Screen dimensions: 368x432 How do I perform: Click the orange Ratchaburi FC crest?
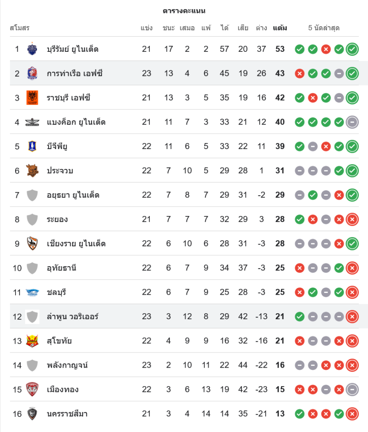click(32, 98)
